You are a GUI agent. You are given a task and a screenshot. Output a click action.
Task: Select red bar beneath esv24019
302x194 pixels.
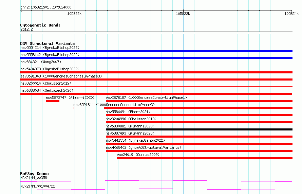click(205, 158)
